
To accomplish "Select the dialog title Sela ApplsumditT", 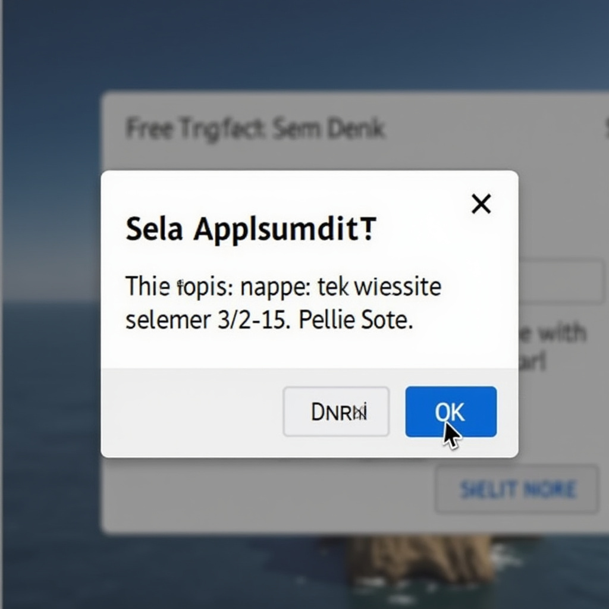I will [250, 229].
